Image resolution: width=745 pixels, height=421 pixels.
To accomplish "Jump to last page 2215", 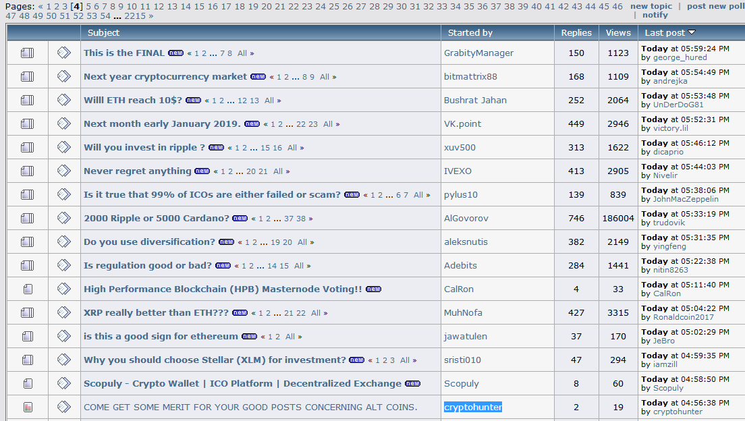I will (x=135, y=16).
